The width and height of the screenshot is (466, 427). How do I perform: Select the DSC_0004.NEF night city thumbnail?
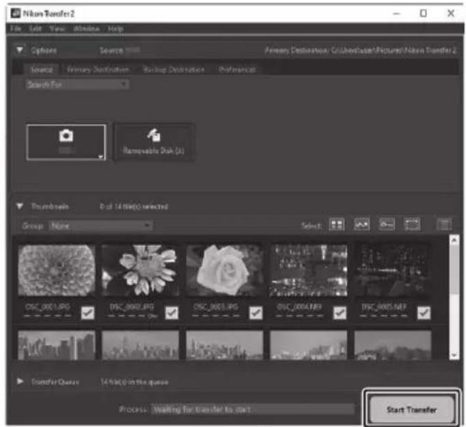[x=308, y=270]
